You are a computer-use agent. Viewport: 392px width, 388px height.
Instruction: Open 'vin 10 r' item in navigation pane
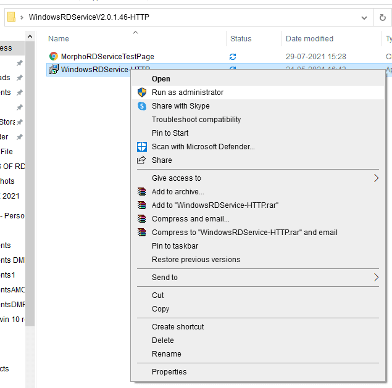tap(12, 320)
